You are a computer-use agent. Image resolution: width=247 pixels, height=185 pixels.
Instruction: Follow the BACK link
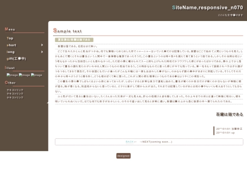point(129,142)
